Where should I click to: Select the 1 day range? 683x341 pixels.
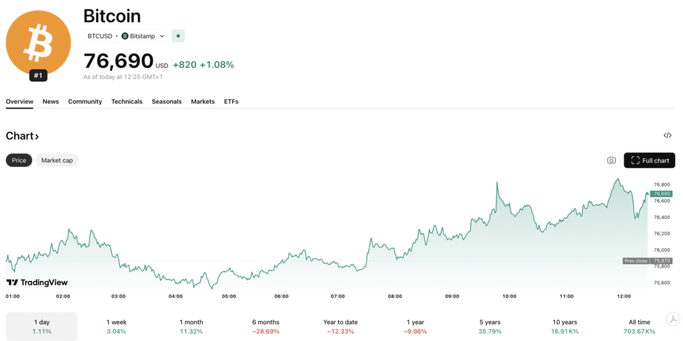(41, 326)
